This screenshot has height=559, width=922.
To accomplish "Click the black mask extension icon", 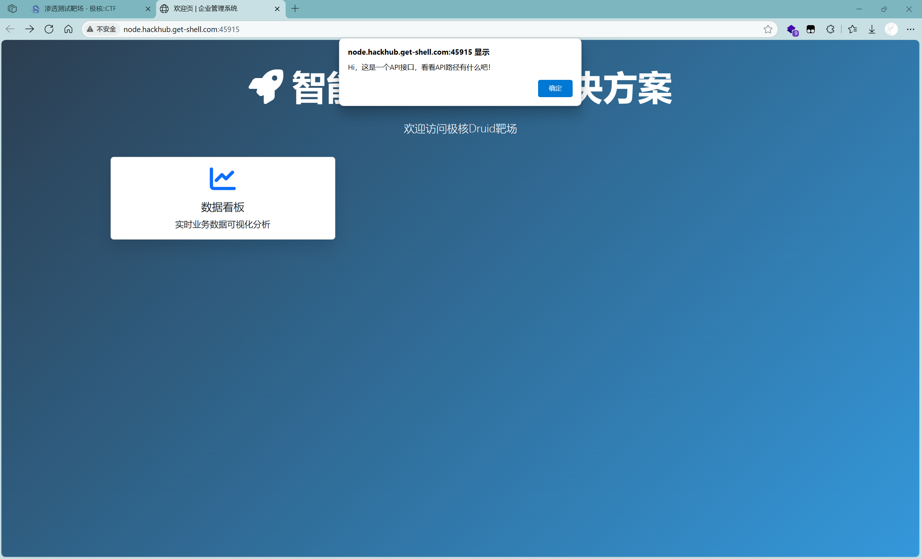I will (x=810, y=29).
